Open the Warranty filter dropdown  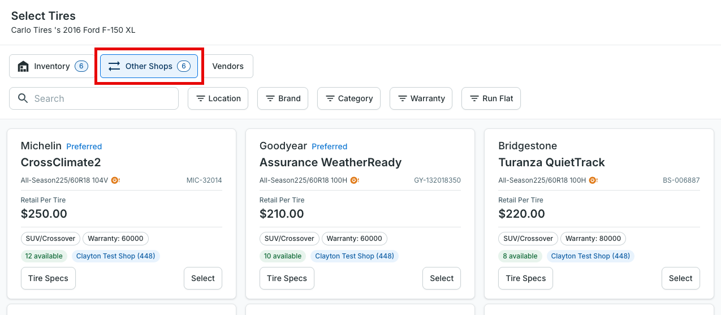coord(421,98)
